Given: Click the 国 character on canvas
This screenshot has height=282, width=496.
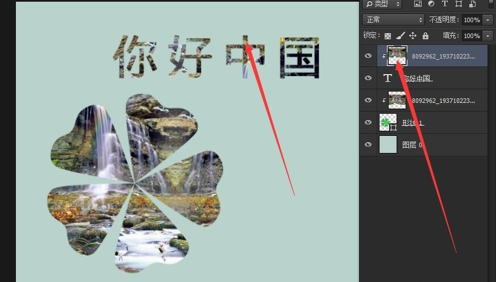Looking at the screenshot, I should tap(299, 57).
